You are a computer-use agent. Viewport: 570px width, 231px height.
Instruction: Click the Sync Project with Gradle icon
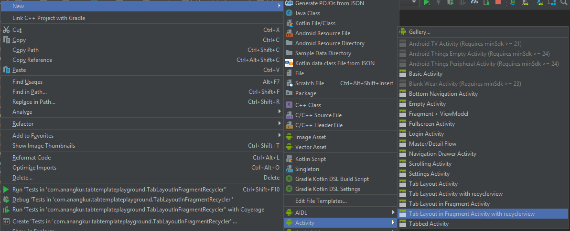[513, 2]
